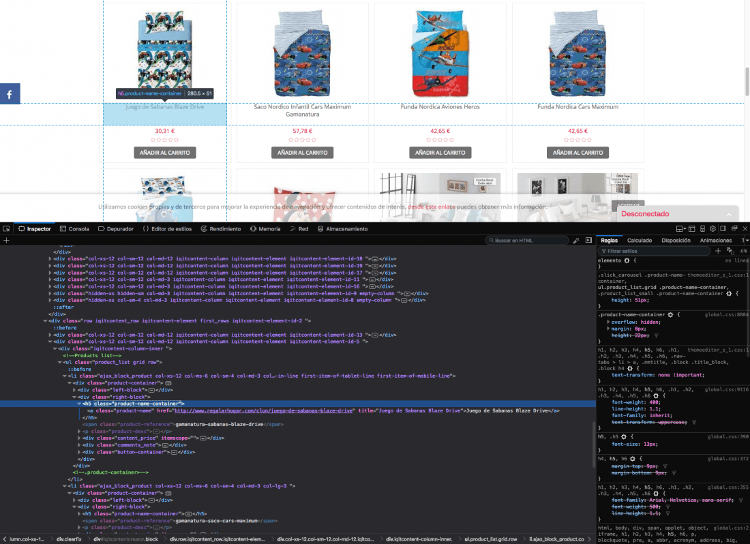This screenshot has height=544, width=750.
Task: Select the Calculado sidebar tab
Action: 640,241
